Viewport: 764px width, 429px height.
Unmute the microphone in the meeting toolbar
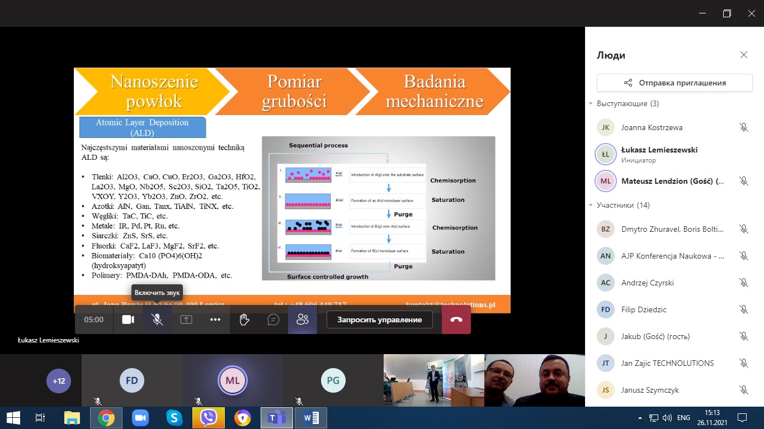click(x=157, y=320)
